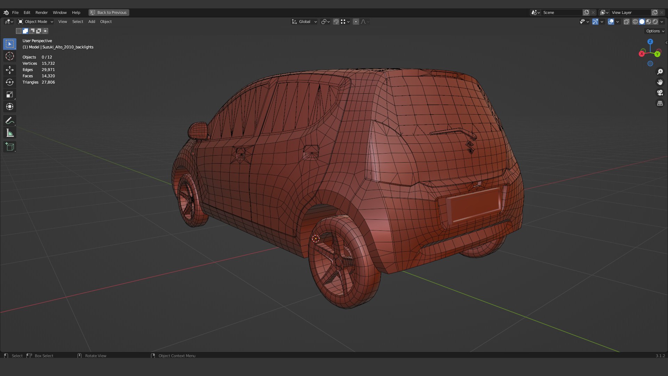Set selection mode to Subtract
668x376 pixels.
[32, 31]
